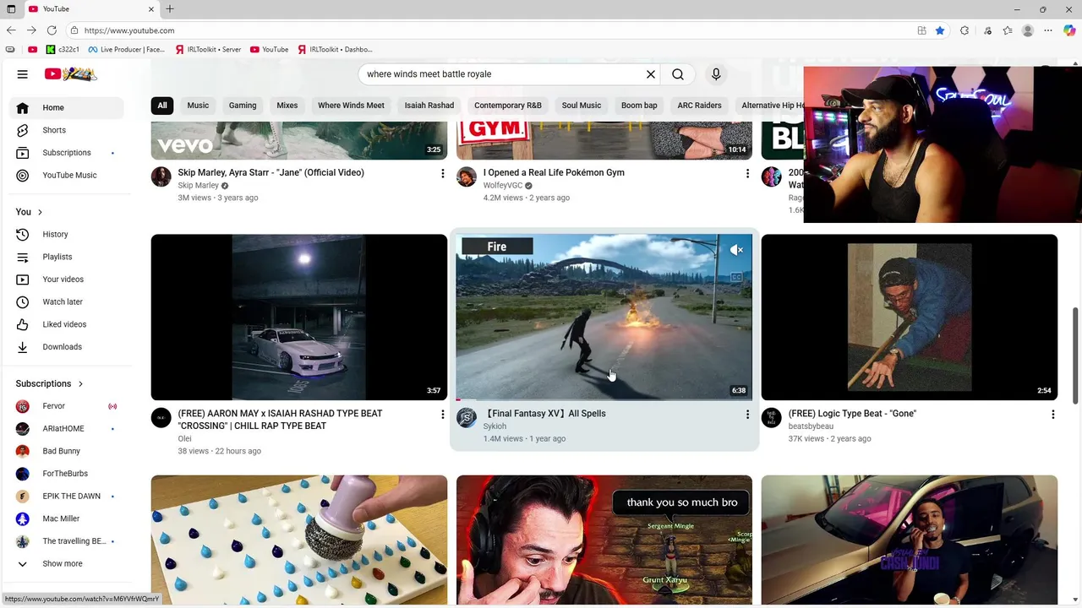
Task: Open History in the sidebar
Action: [67, 234]
